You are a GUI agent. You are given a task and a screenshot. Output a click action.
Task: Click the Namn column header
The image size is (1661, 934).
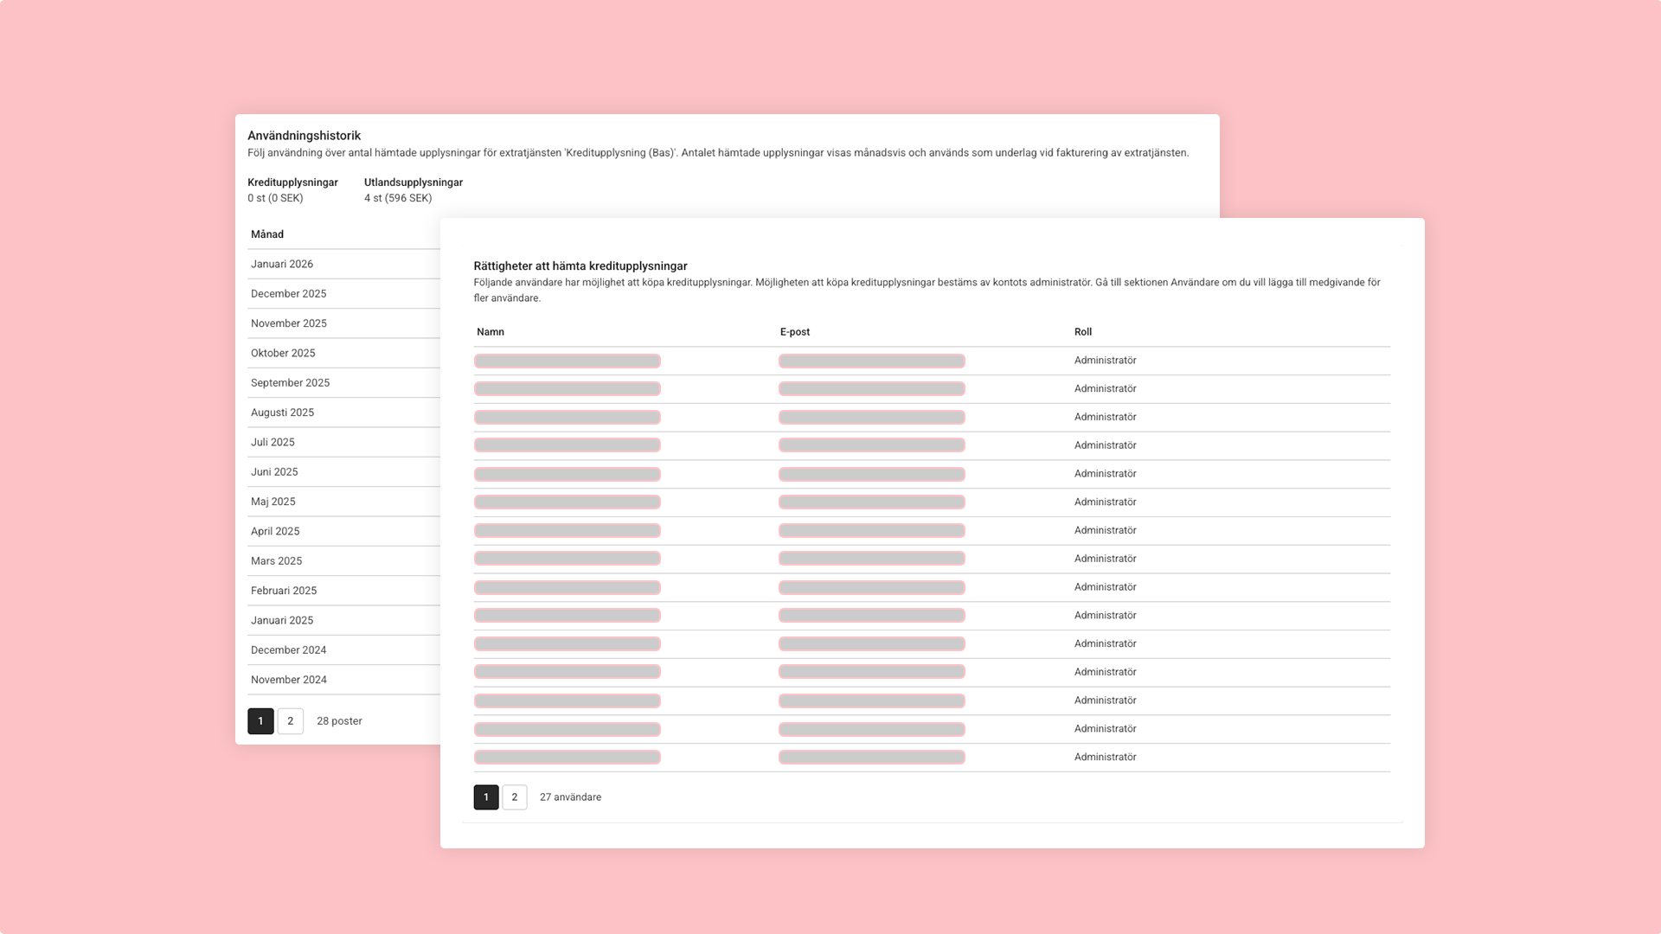491,332
